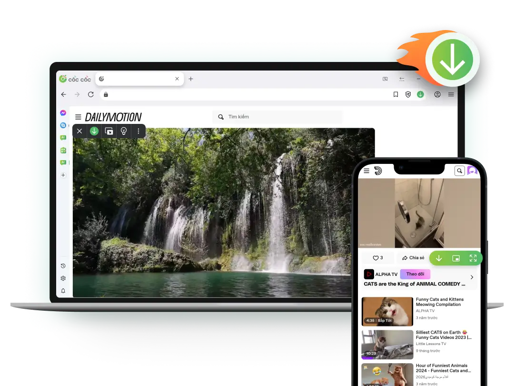Expand the video title with the right chevron
Viewport: 514px width, 386px height.
[x=472, y=277]
